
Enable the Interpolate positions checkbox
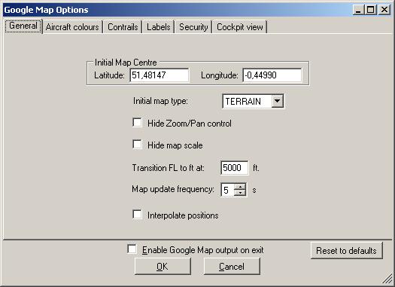pyautogui.click(x=137, y=215)
